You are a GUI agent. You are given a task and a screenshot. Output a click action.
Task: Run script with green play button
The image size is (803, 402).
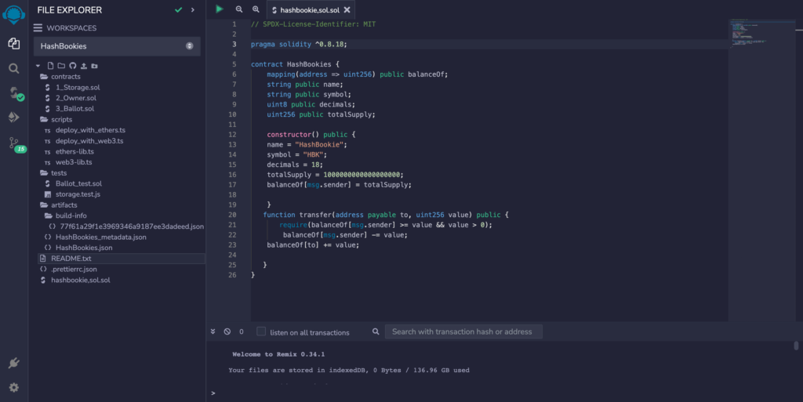(220, 9)
